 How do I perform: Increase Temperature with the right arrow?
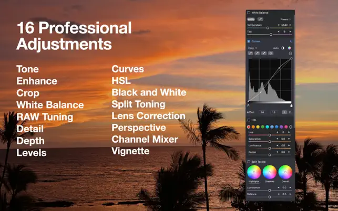coord(290,25)
